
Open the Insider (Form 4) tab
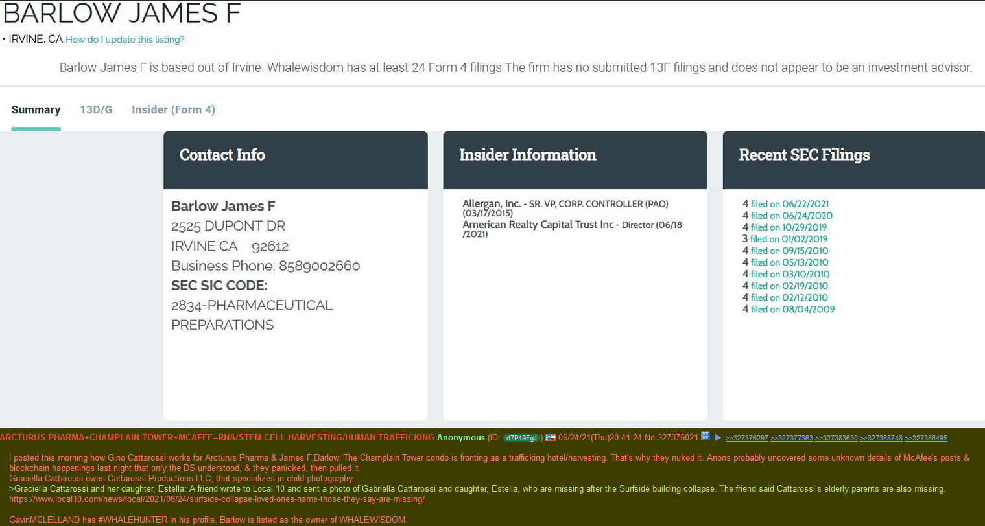173,110
